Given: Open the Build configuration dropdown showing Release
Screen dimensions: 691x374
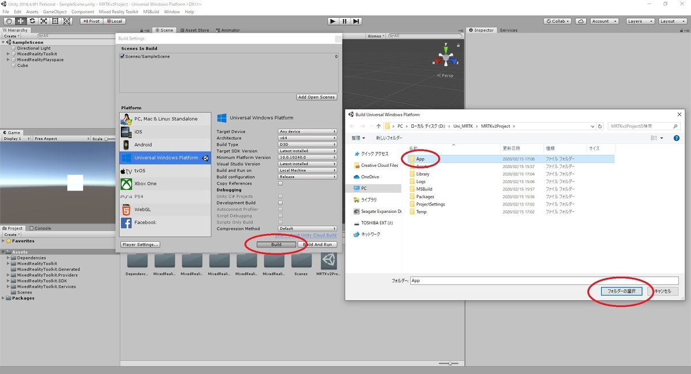Looking at the screenshot, I should 307,177.
